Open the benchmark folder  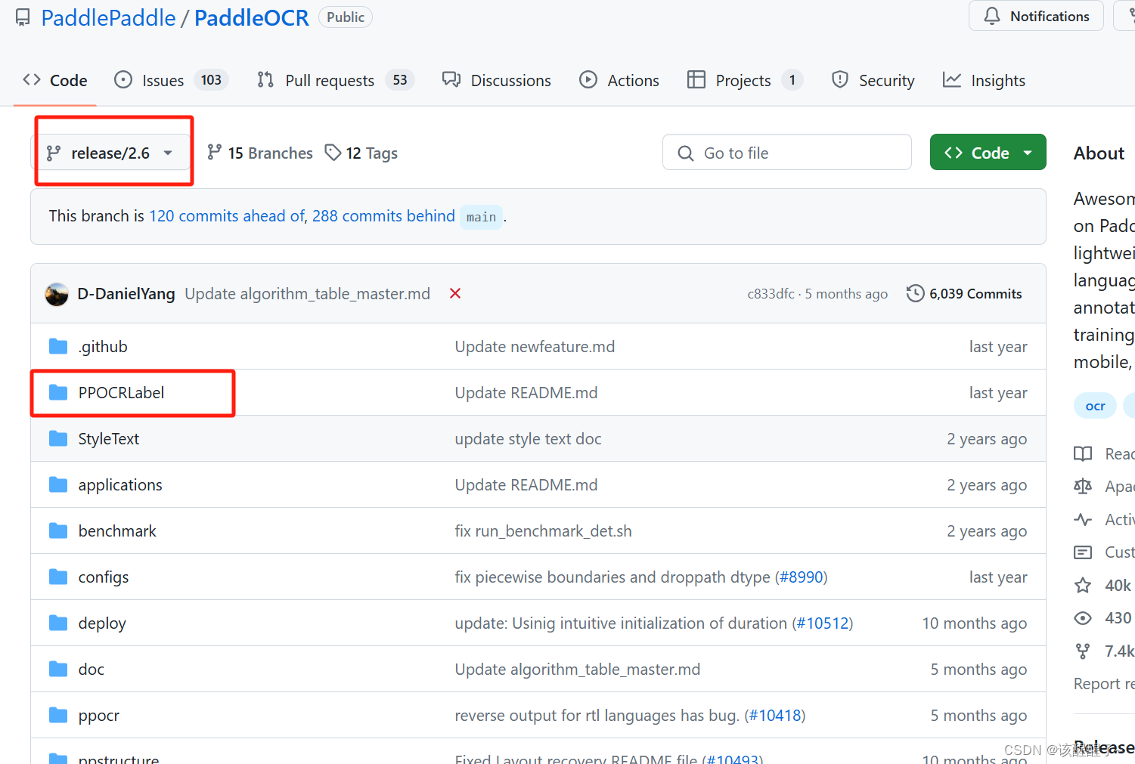(117, 531)
